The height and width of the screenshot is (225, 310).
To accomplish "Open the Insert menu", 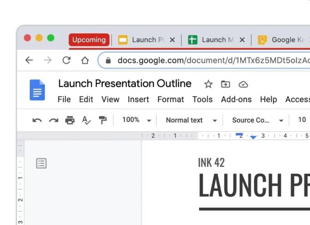I will [138, 99].
